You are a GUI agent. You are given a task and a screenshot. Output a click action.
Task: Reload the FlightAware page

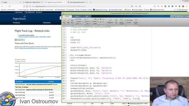pyautogui.click(x=9, y=6)
